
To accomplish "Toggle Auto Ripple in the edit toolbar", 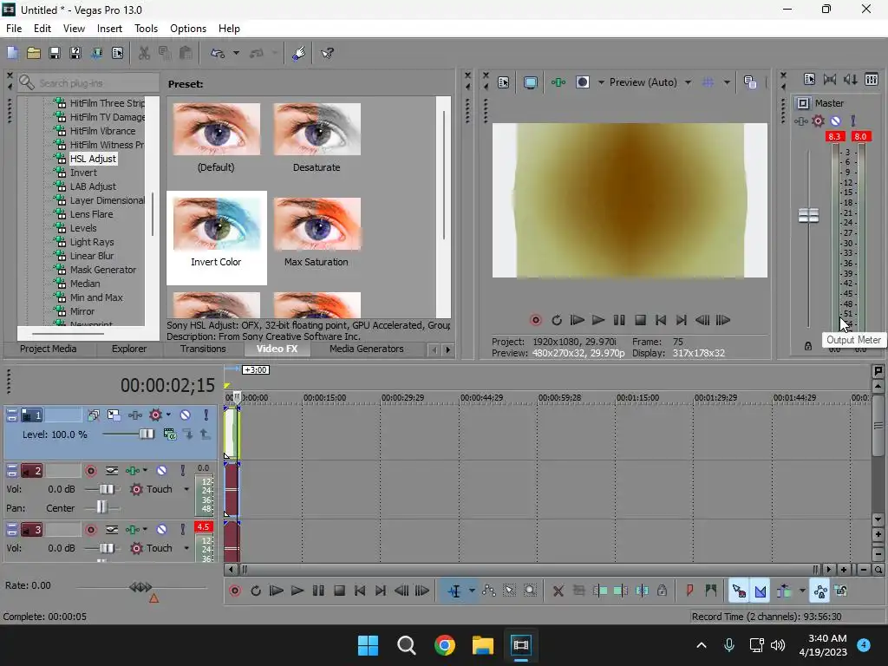I will coord(785,591).
